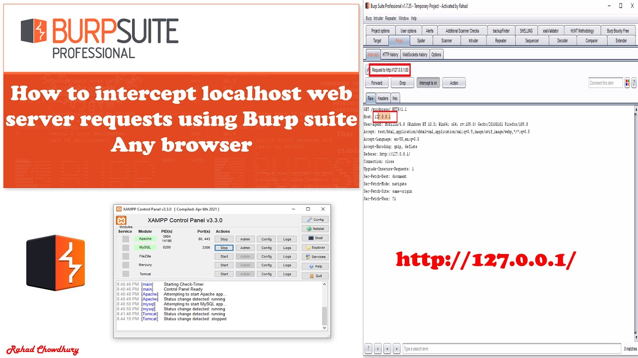Stop the Apache module
This screenshot has width=638, height=358.
[224, 239]
